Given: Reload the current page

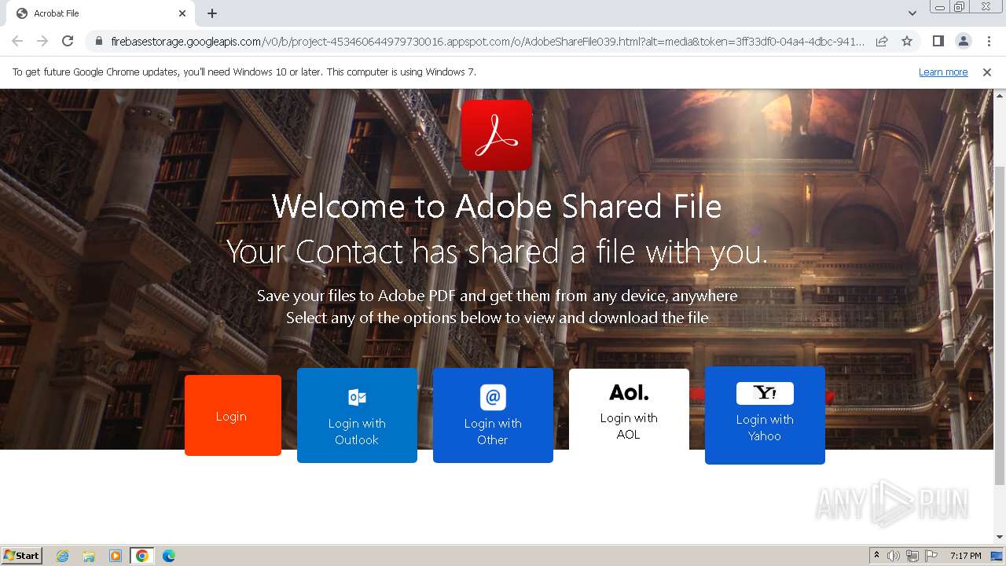Looking at the screenshot, I should coord(68,41).
